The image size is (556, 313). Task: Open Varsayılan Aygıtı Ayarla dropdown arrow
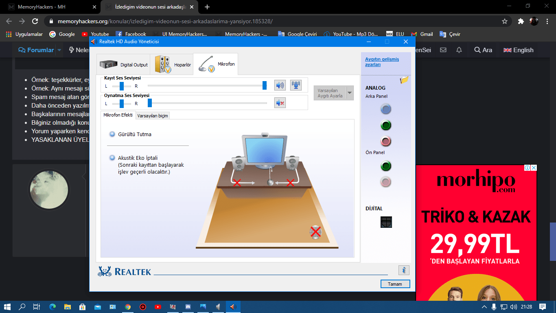350,93
